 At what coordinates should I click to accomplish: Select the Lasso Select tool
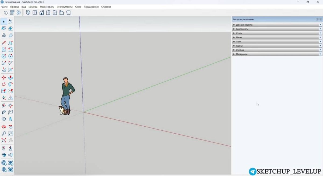(x=10, y=21)
